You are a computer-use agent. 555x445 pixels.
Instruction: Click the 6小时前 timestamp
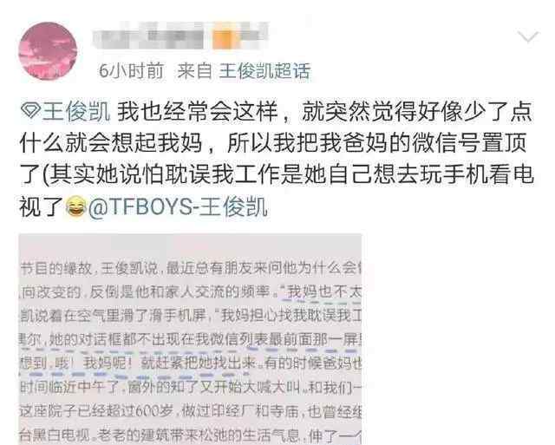[x=132, y=71]
